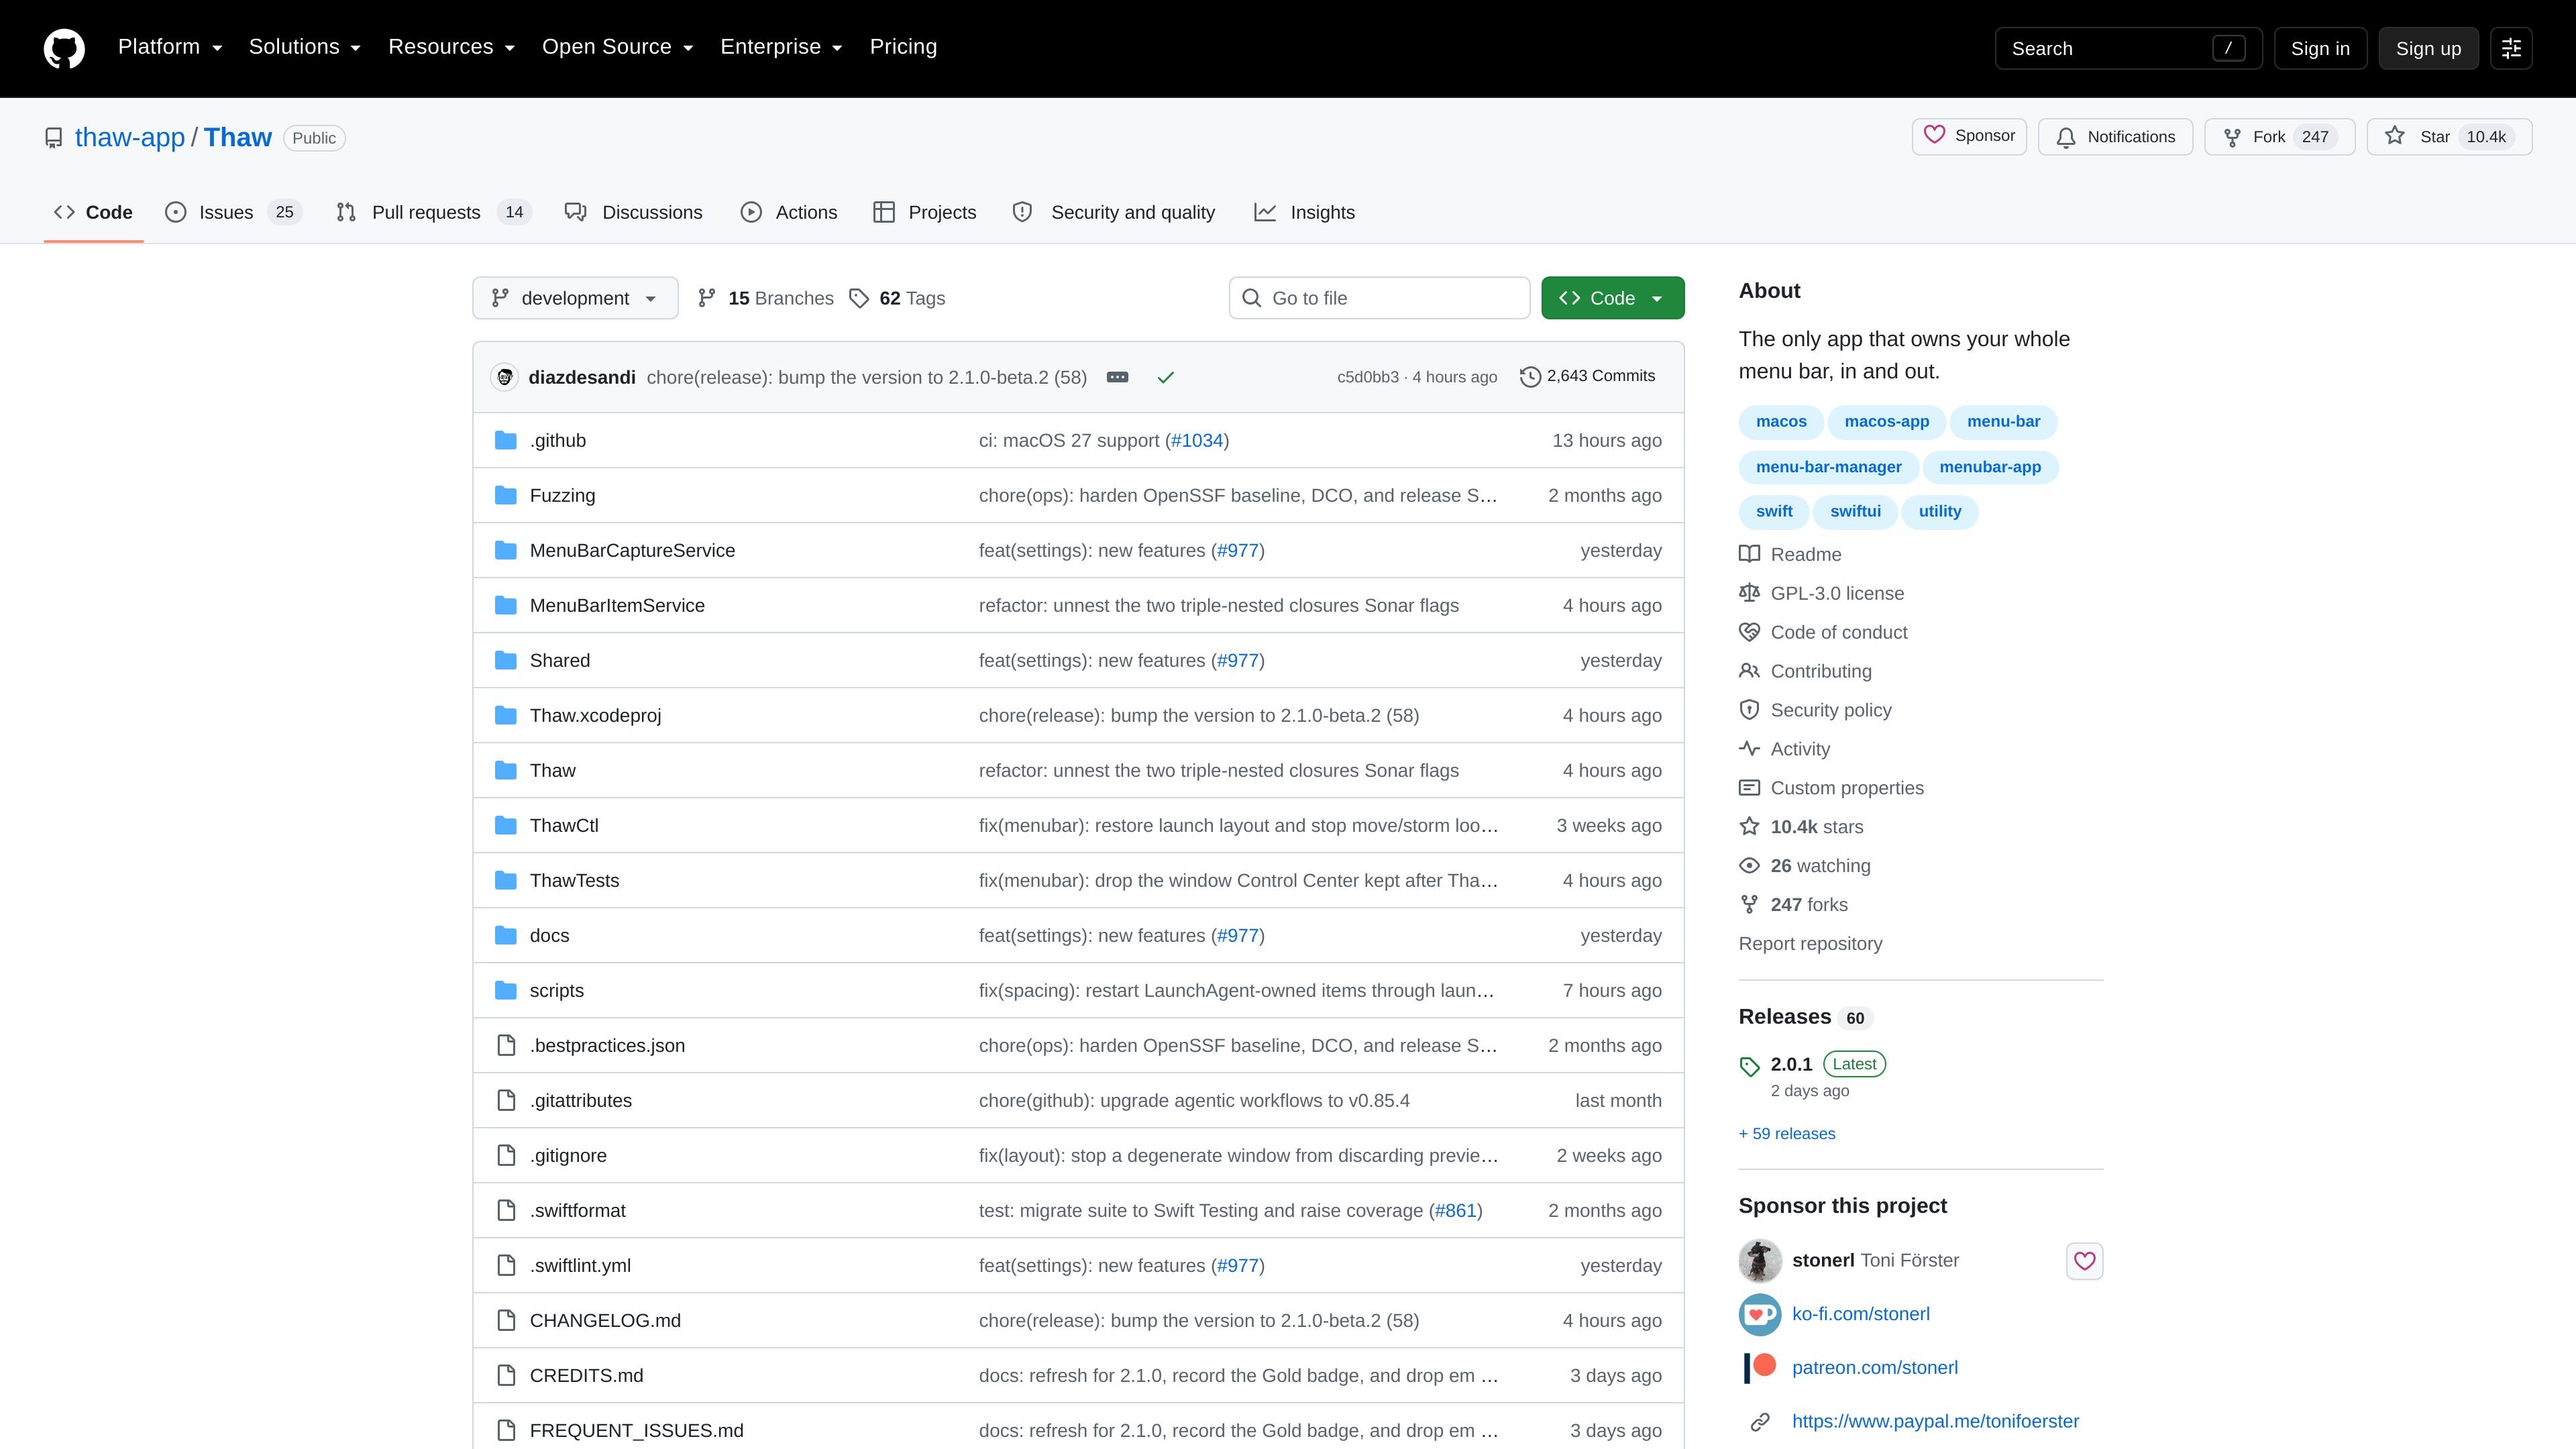Click the 2.0.1 release tag icon
The width and height of the screenshot is (2576, 1449).
(1749, 1066)
